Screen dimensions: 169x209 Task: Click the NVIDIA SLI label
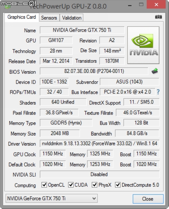pyautogui.click(x=24, y=175)
